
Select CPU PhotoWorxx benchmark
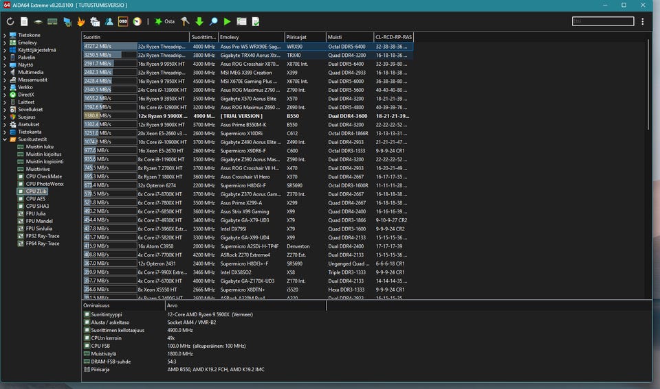coord(44,184)
